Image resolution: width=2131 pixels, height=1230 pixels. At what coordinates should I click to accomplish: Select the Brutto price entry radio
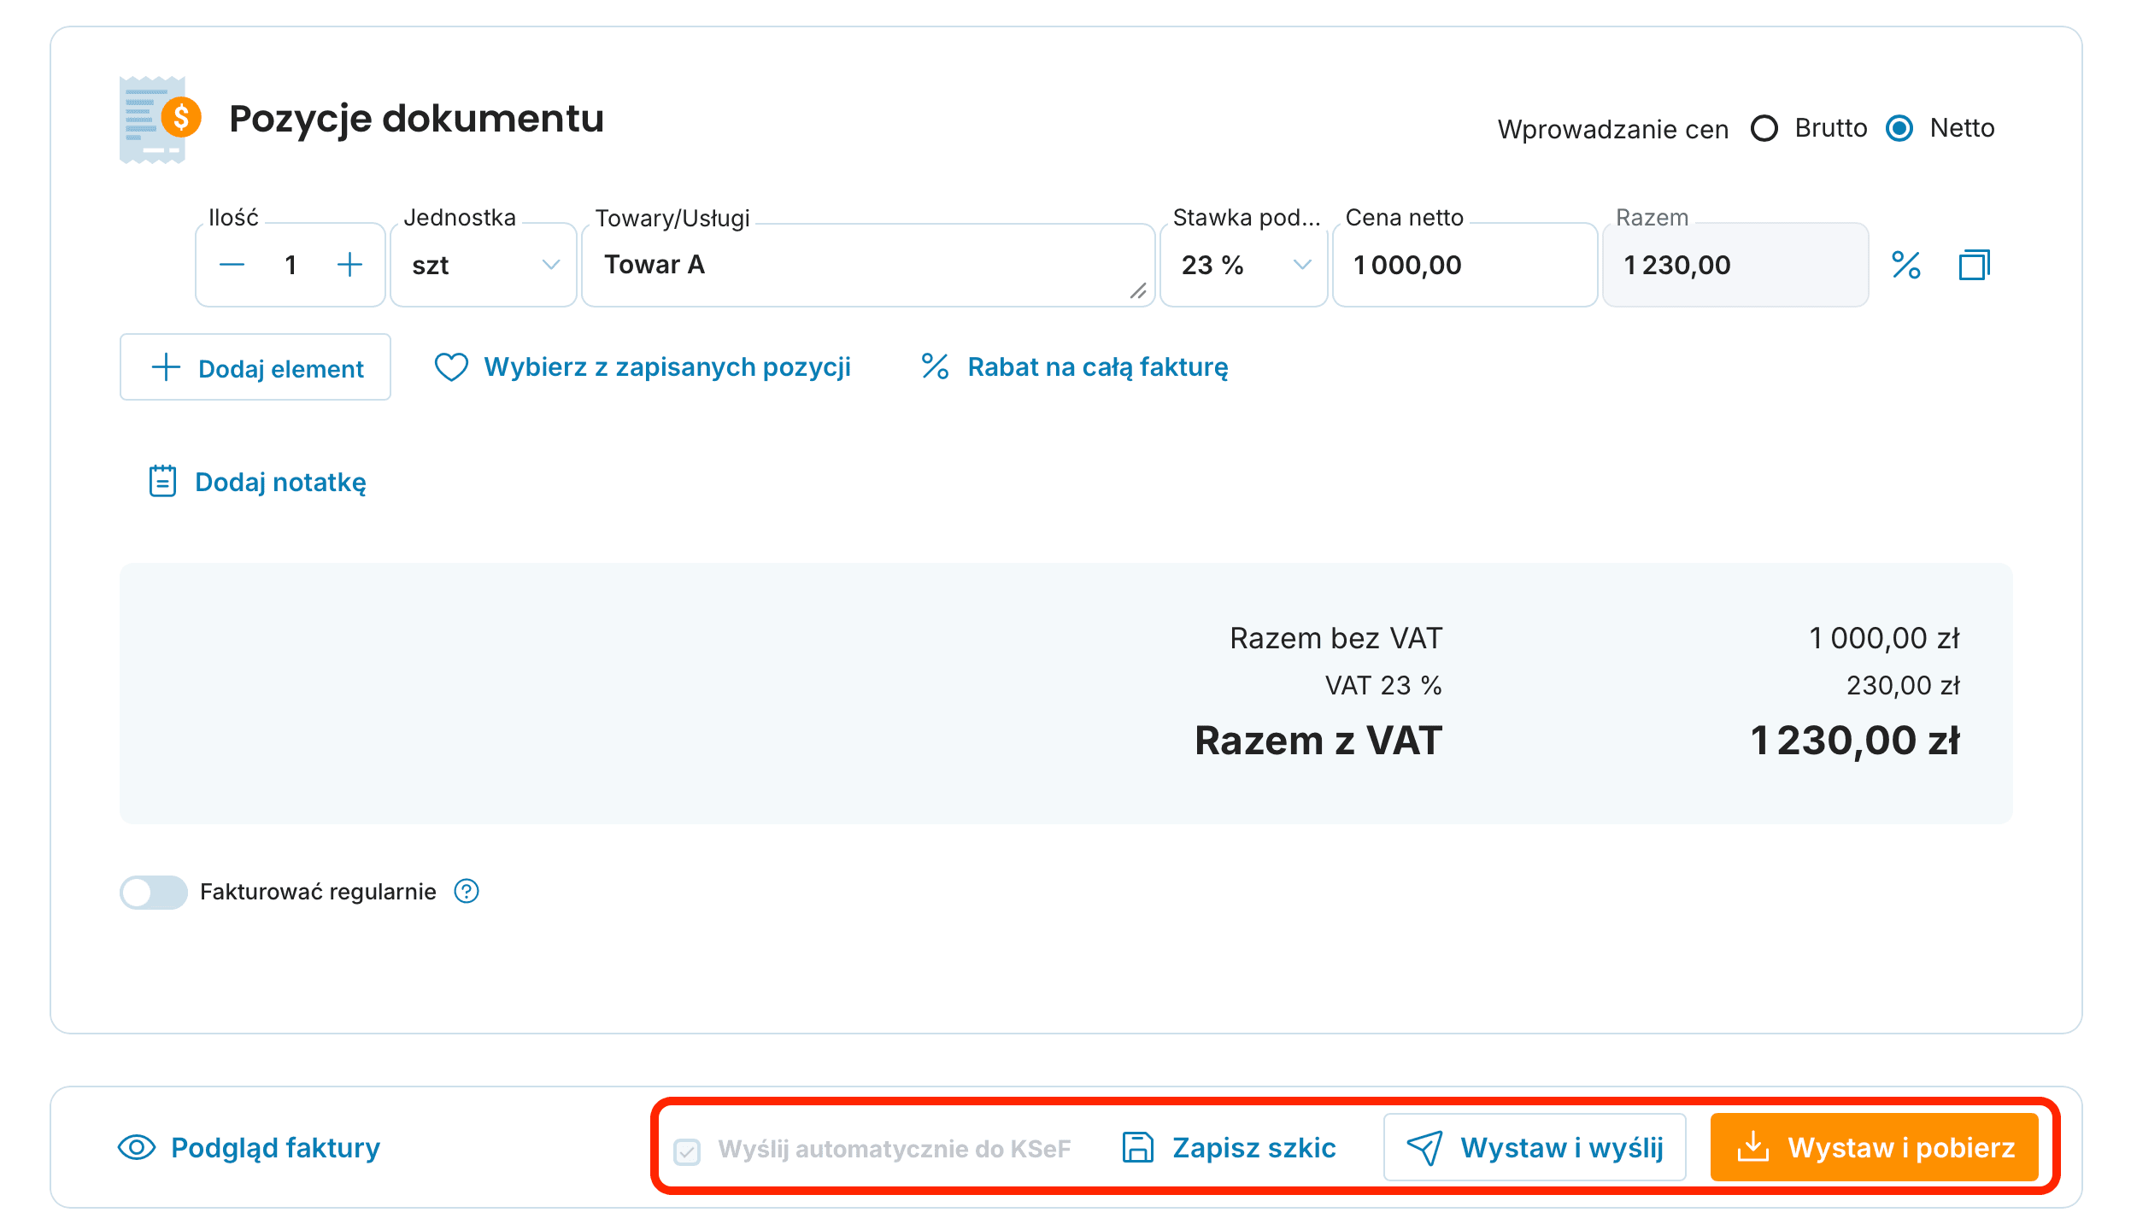tap(1764, 128)
